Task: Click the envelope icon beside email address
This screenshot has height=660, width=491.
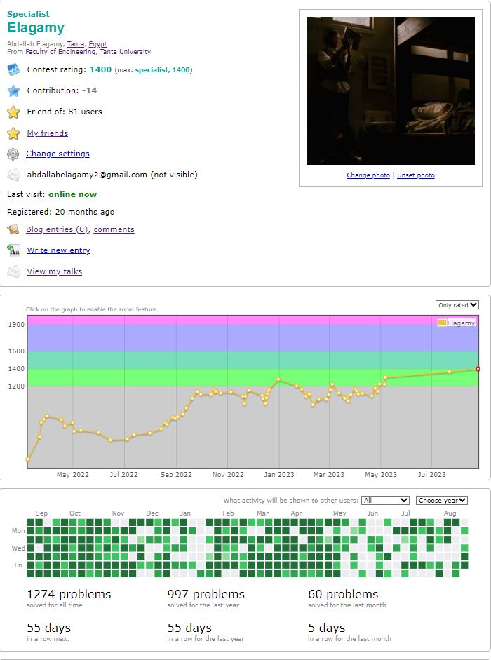Action: point(13,175)
